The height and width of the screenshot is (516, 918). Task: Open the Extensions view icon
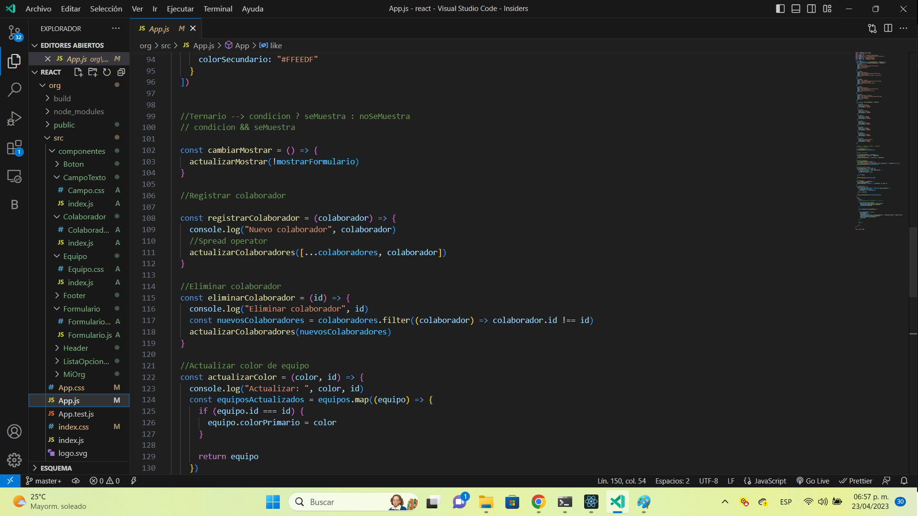[14, 148]
